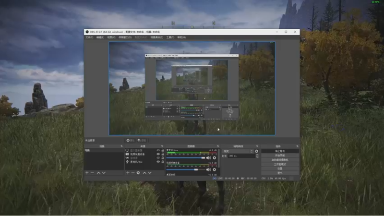Click the OBS logo in title bar
Viewport: 384px width, 216px height.
pos(87,32)
